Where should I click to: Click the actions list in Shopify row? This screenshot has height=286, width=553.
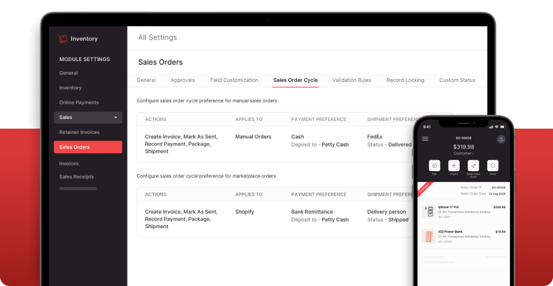[181, 219]
